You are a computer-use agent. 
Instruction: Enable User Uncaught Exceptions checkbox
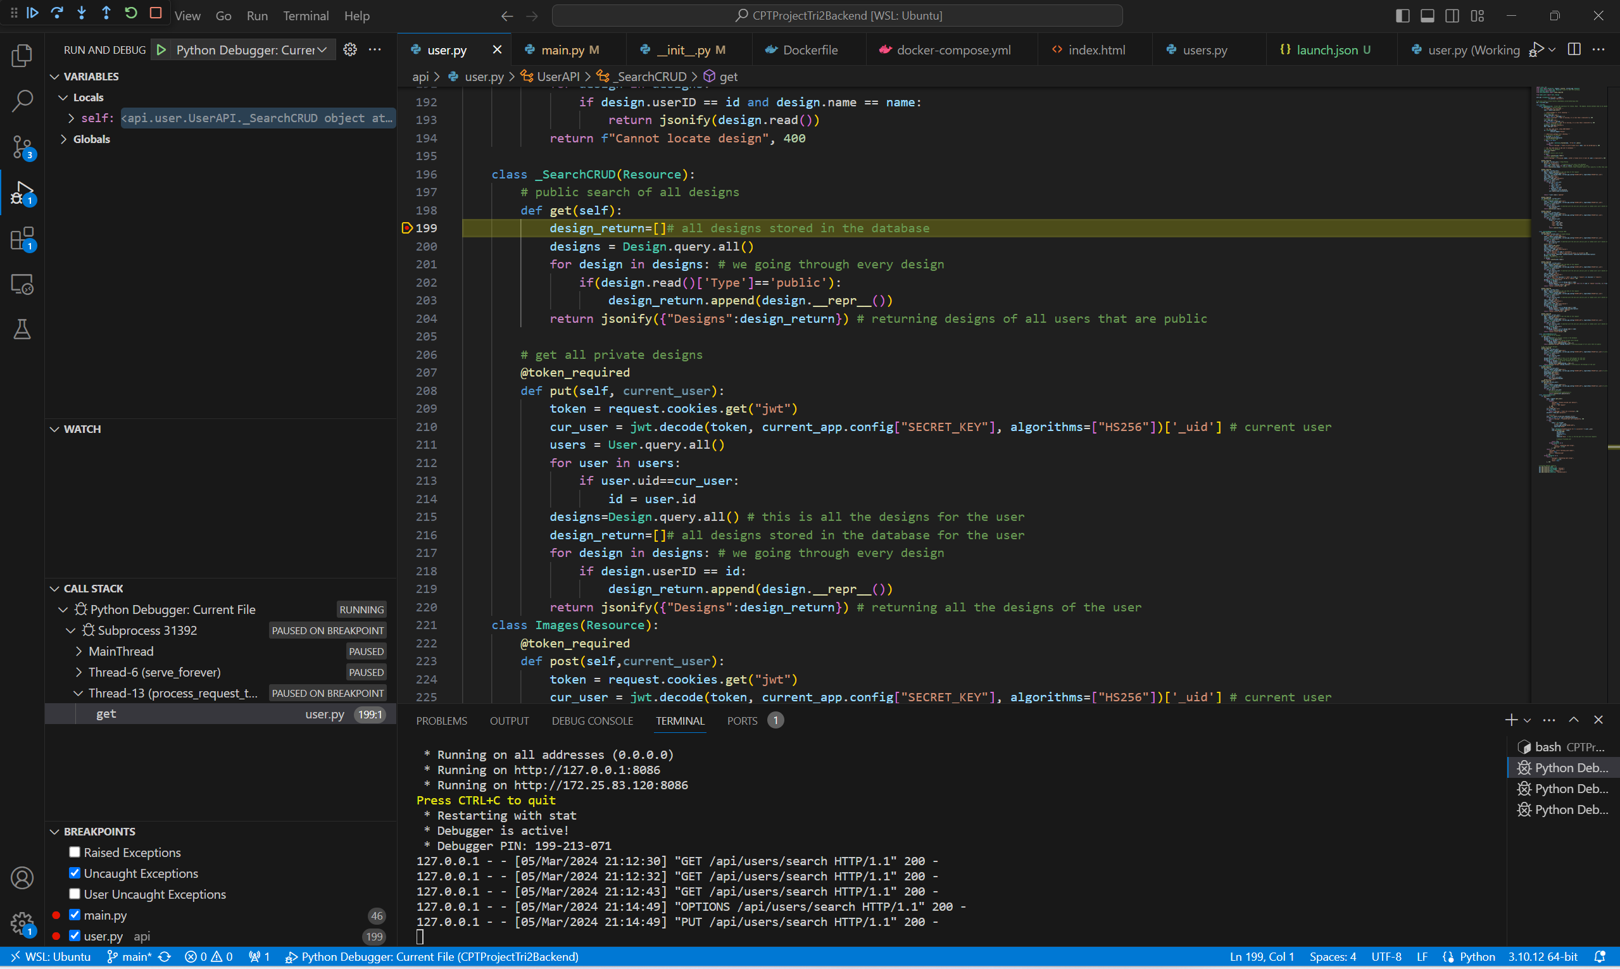75,894
